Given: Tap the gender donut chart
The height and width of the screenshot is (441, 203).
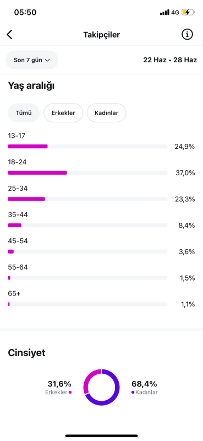Looking at the screenshot, I should (101, 388).
